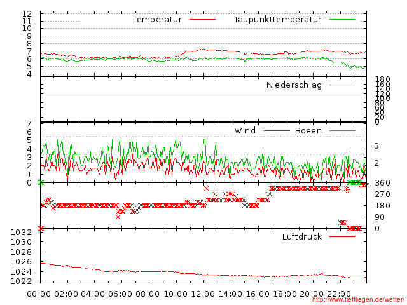This screenshot has width=407, height=305.
Task: Click the 360 wind direction axis value
Action: coord(382,183)
